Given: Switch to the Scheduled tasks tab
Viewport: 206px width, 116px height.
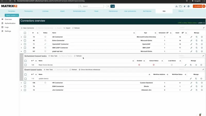Looking at the screenshot, I should [79, 11].
